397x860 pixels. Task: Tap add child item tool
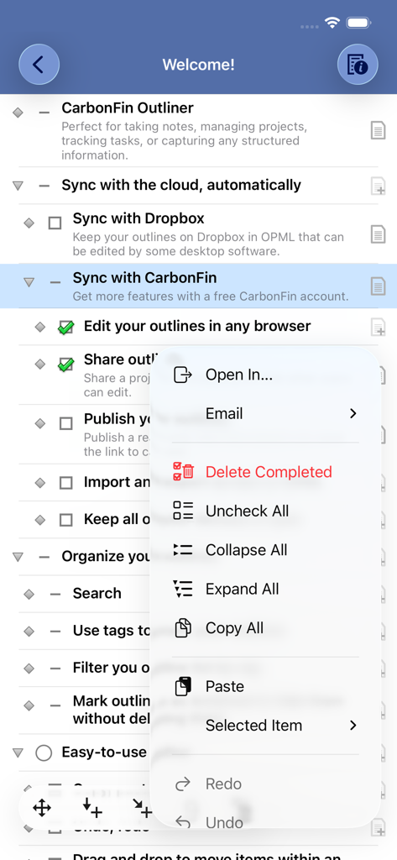click(142, 807)
